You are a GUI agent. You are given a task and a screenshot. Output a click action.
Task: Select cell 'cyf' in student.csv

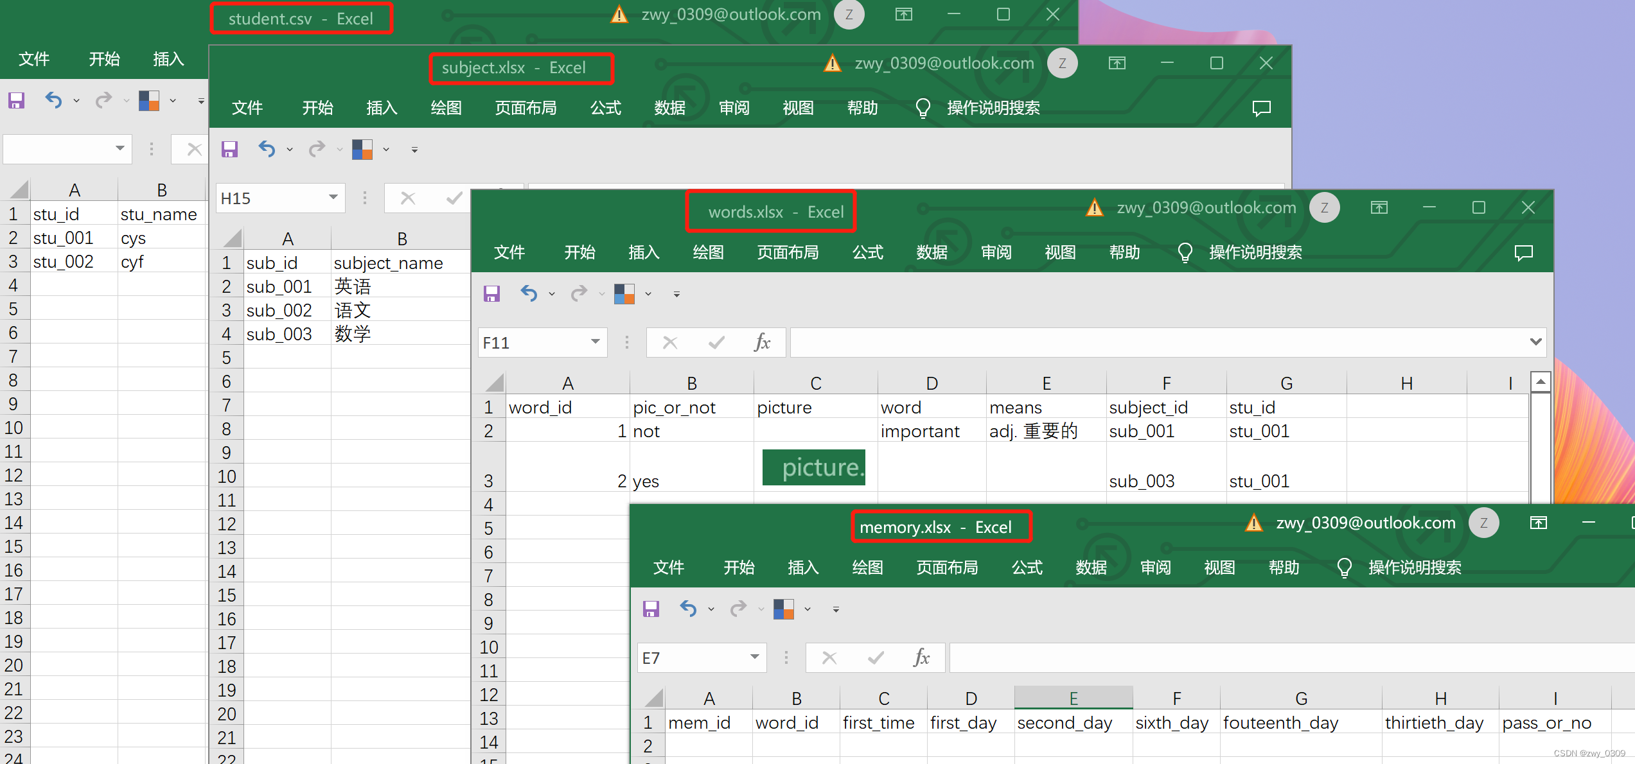pos(161,261)
